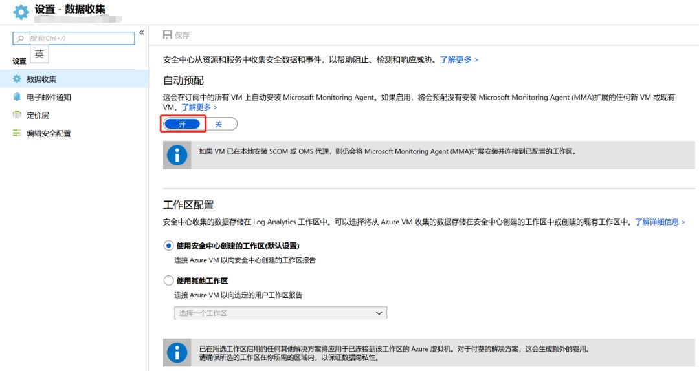
Task: Open the 选择一个工作区 dropdown
Action: [280, 313]
